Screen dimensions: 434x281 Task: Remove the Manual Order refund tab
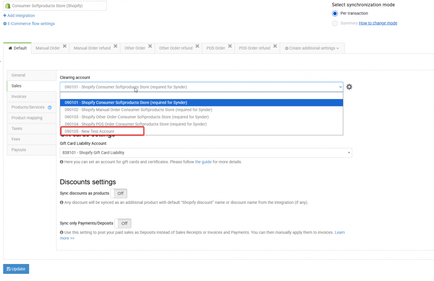pos(116,46)
